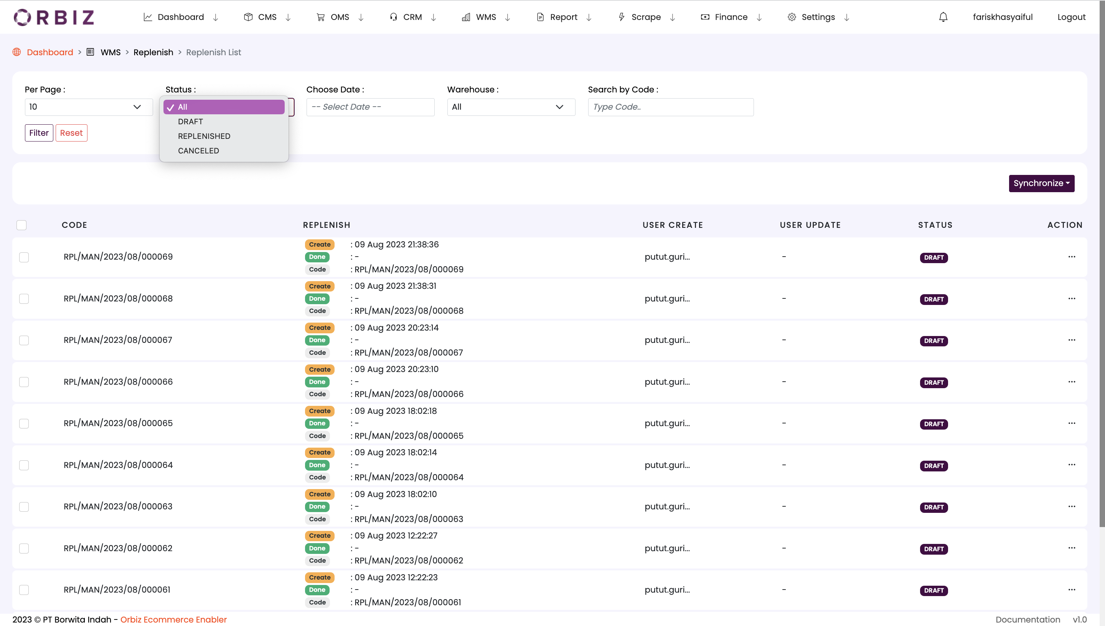Toggle the select-all checkbox in table header
This screenshot has height=626, width=1105.
point(21,225)
